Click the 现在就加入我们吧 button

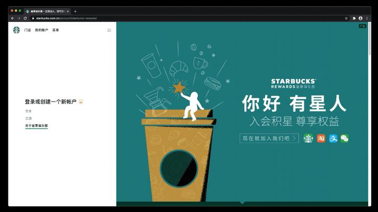(269, 138)
